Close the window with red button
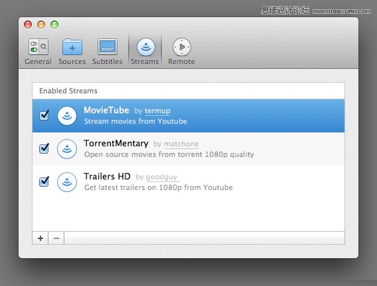 (x=28, y=24)
